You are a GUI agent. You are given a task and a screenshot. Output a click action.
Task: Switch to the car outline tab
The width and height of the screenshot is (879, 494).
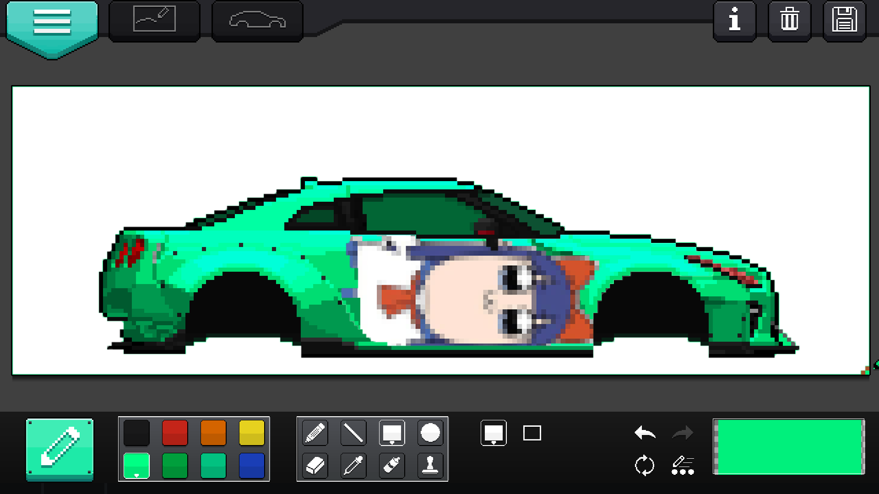(257, 21)
